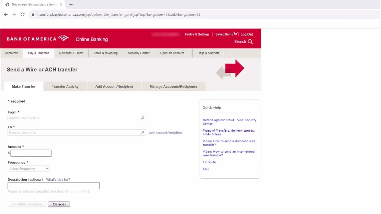
Task: Click the Description input field
Action: 54,186
